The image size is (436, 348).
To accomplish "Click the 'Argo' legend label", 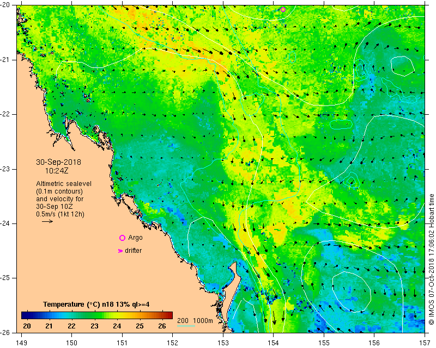I will 135,238.
